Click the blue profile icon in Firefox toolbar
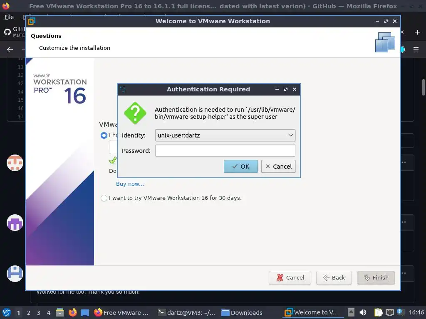Viewport: 426px width, 319px height. 403,49
